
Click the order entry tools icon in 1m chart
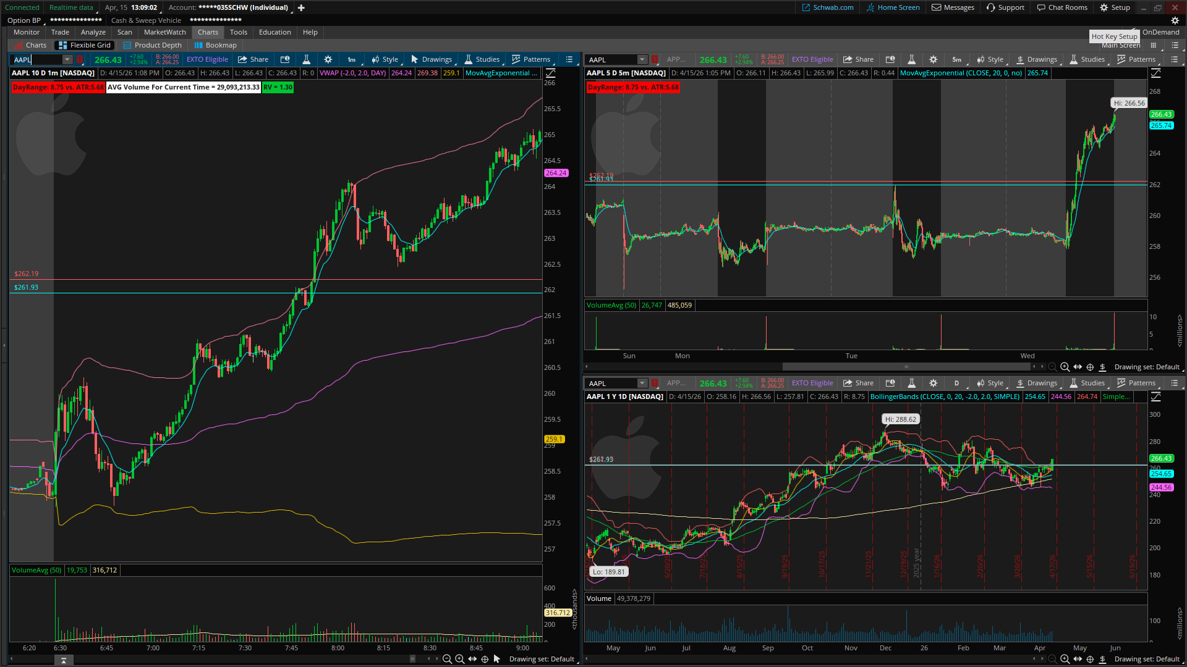[x=285, y=60]
